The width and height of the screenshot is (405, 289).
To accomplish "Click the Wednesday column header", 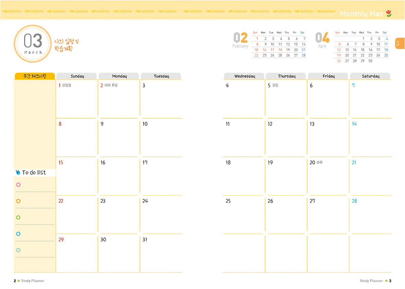I will pos(245,76).
